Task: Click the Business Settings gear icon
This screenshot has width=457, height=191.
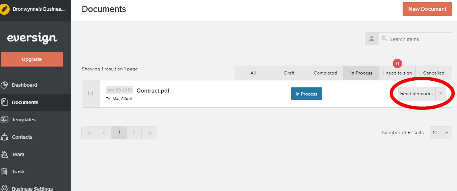Action: (4, 188)
